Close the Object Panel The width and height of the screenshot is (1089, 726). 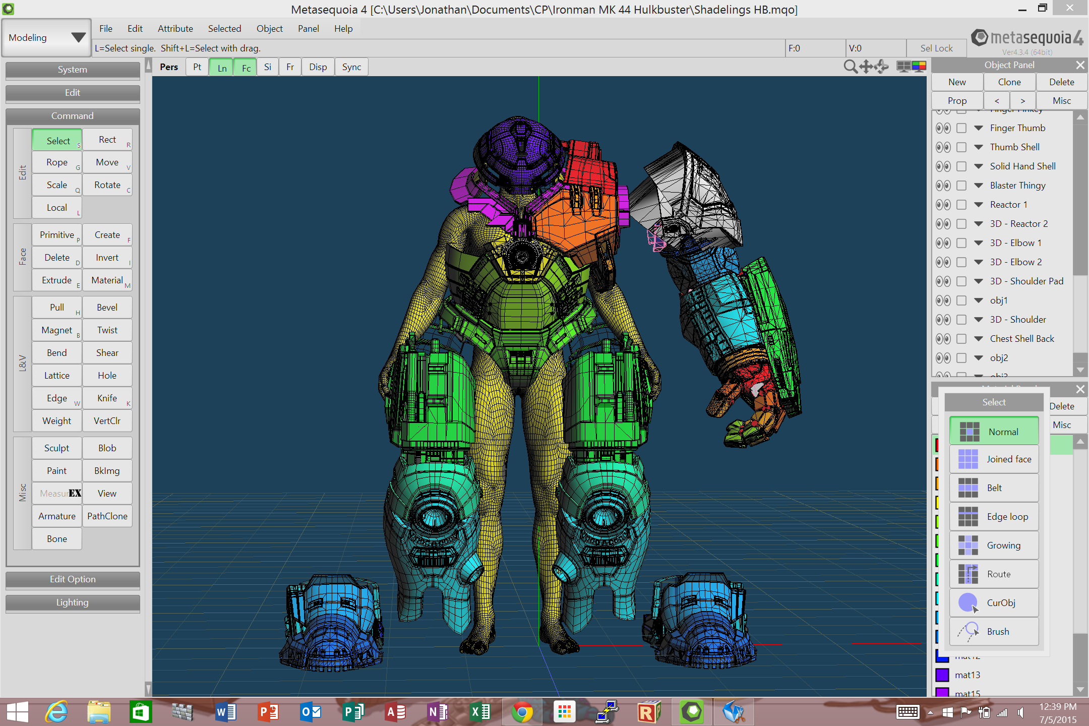[1080, 65]
